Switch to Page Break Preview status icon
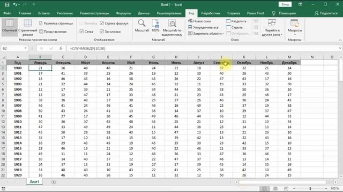343x192 pixels. (286, 188)
